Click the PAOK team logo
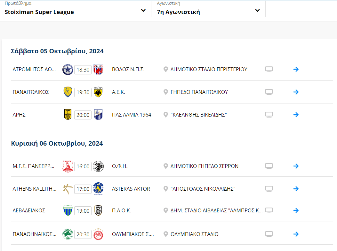The image size is (337, 251). click(98, 211)
